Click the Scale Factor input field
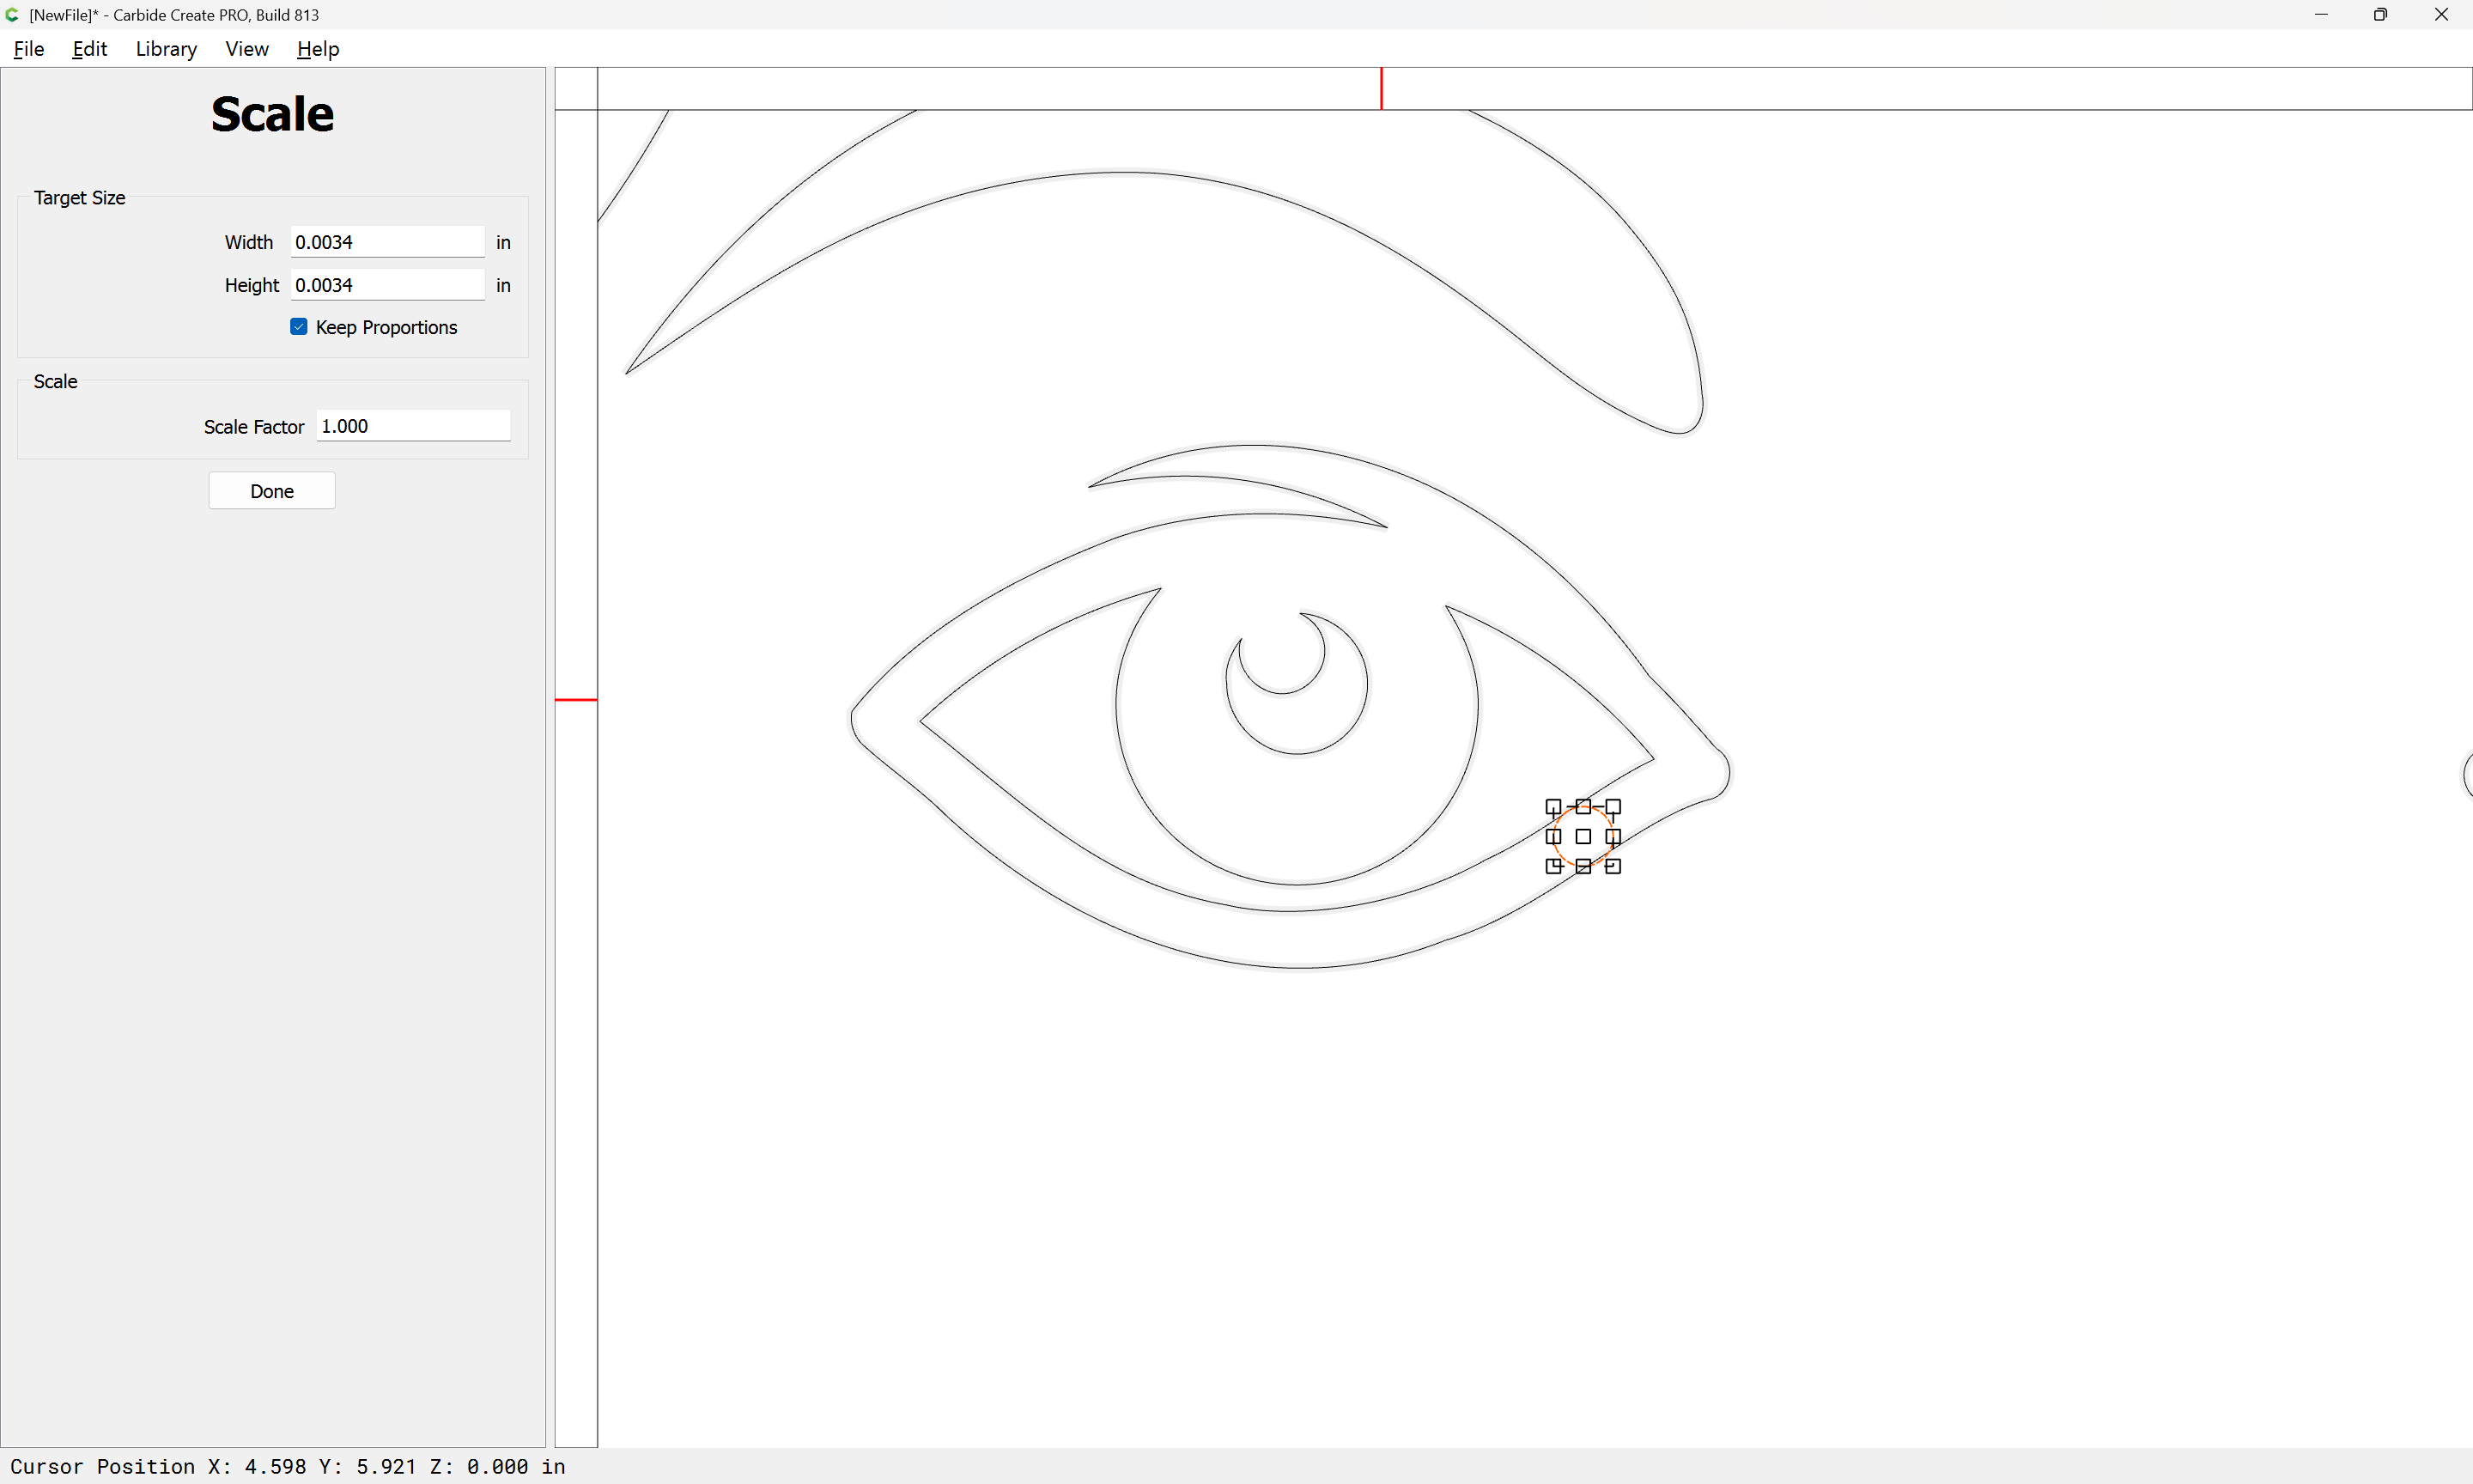This screenshot has height=1484, width=2473. coord(414,426)
